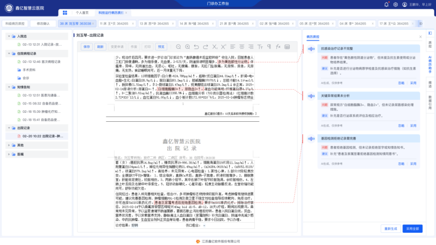Select the 科级病历质控 tab
This screenshot has height=245, width=436.
pyautogui.click(x=15, y=24)
